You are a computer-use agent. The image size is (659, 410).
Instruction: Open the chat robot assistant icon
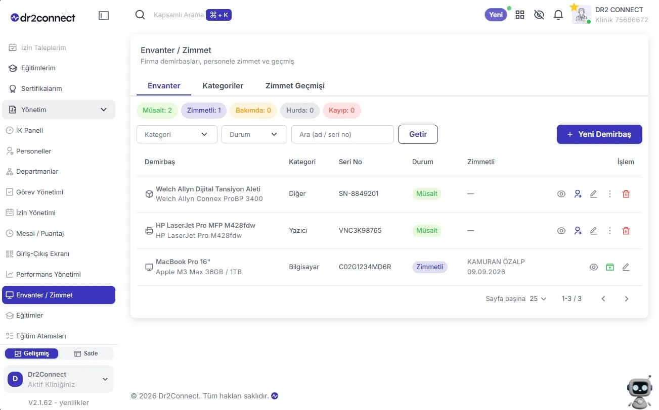coord(639,391)
